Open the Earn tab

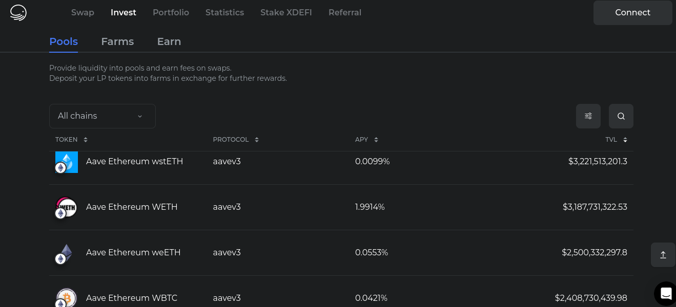pyautogui.click(x=169, y=41)
